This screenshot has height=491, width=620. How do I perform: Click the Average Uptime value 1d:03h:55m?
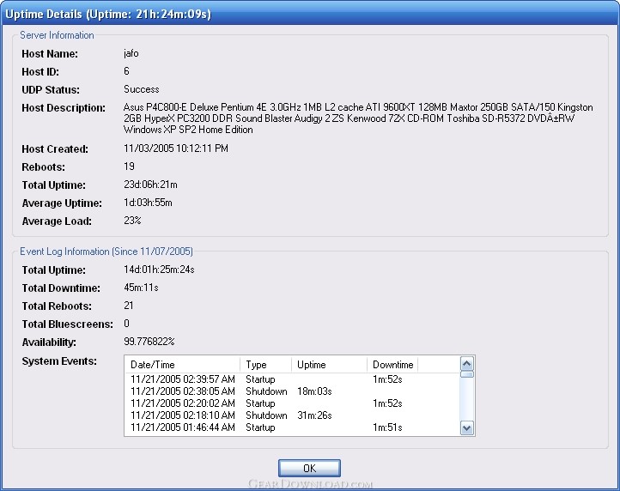pos(148,203)
